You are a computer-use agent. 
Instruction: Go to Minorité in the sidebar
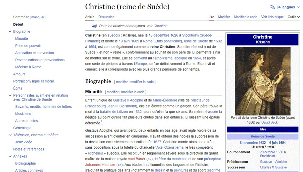[x=22, y=39]
